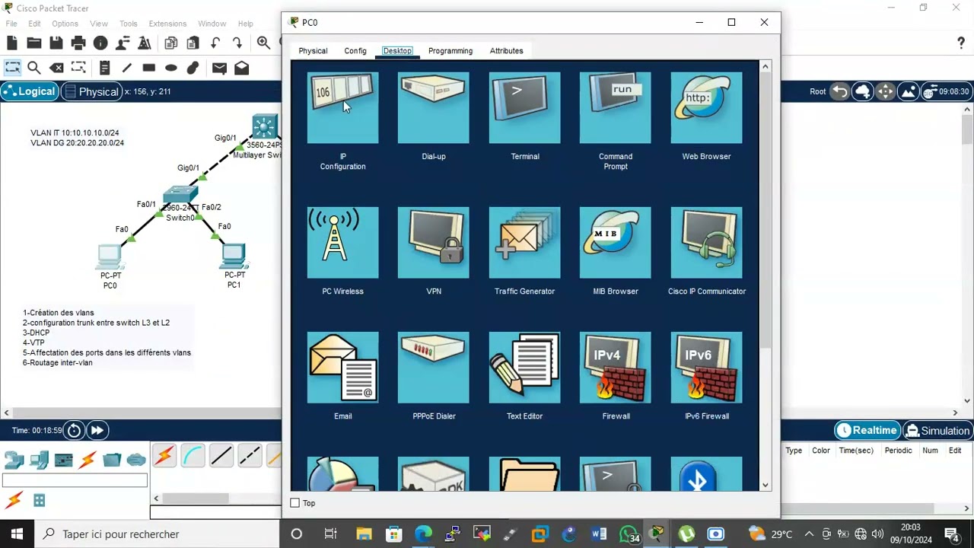Viewport: 974px width, 548px height.
Task: Choose the Console cable connection
Action: coord(193,456)
